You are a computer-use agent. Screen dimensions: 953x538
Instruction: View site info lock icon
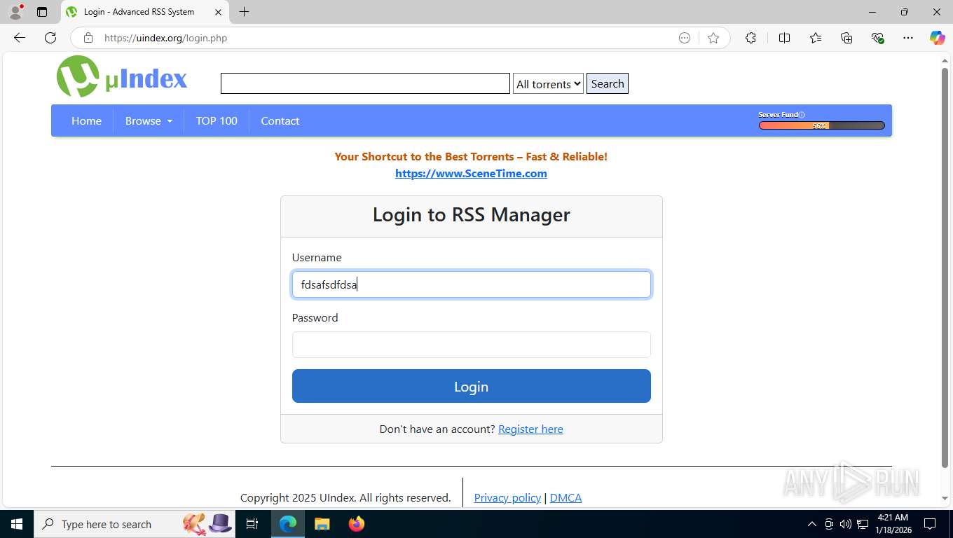click(x=88, y=38)
